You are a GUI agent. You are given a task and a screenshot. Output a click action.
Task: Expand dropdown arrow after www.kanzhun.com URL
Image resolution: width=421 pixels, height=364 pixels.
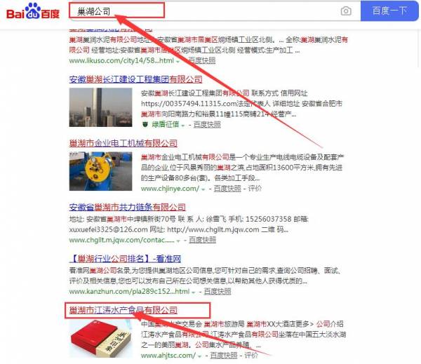(x=194, y=292)
